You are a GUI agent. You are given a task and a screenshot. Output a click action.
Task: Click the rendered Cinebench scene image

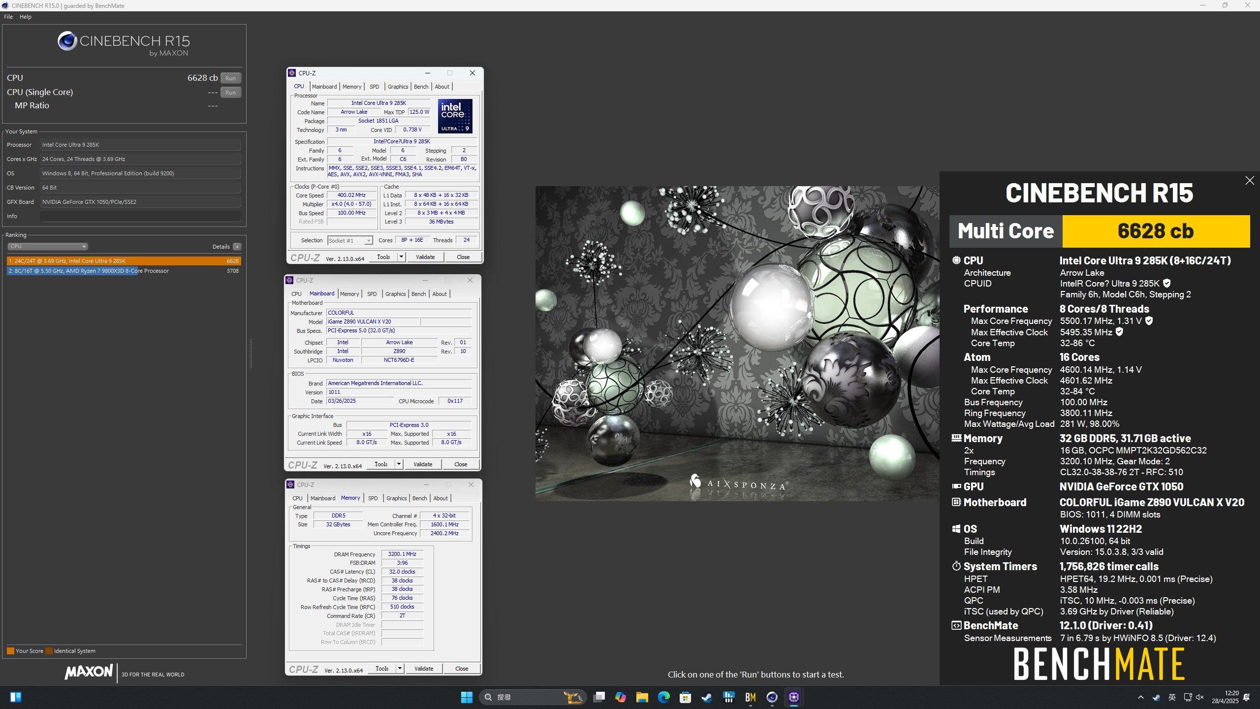[737, 343]
